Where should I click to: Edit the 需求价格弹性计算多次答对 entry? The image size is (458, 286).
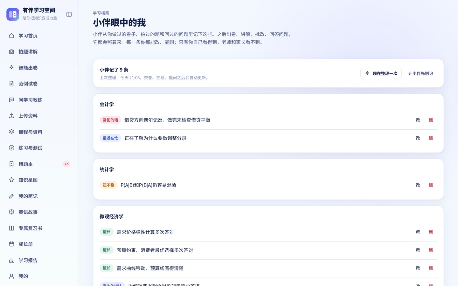(418, 232)
